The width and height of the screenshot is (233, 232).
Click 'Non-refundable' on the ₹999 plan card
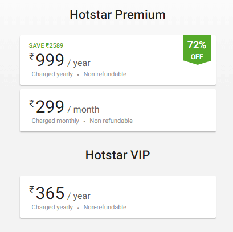coord(105,74)
